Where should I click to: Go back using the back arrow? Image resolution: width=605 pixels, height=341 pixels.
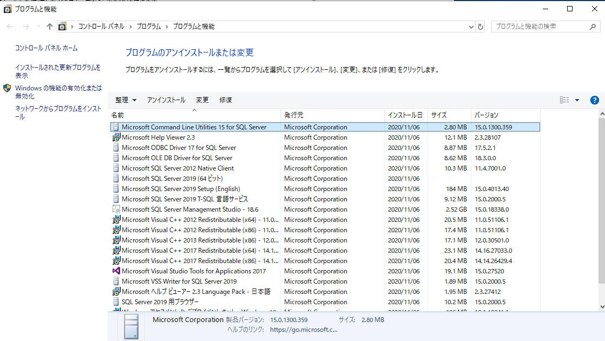pyautogui.click(x=9, y=26)
